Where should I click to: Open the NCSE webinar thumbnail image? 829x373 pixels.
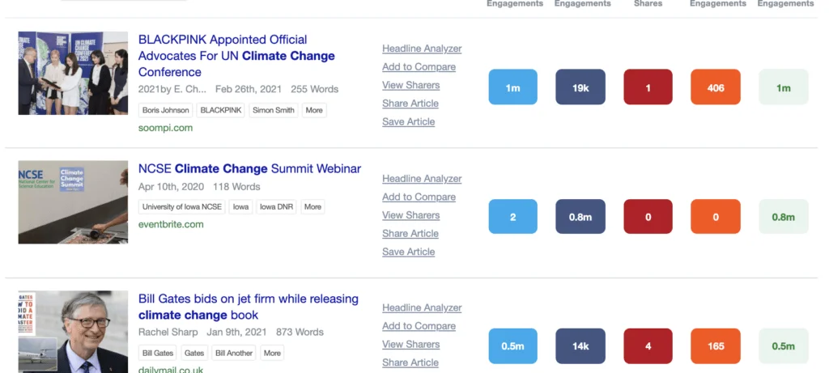(73, 202)
